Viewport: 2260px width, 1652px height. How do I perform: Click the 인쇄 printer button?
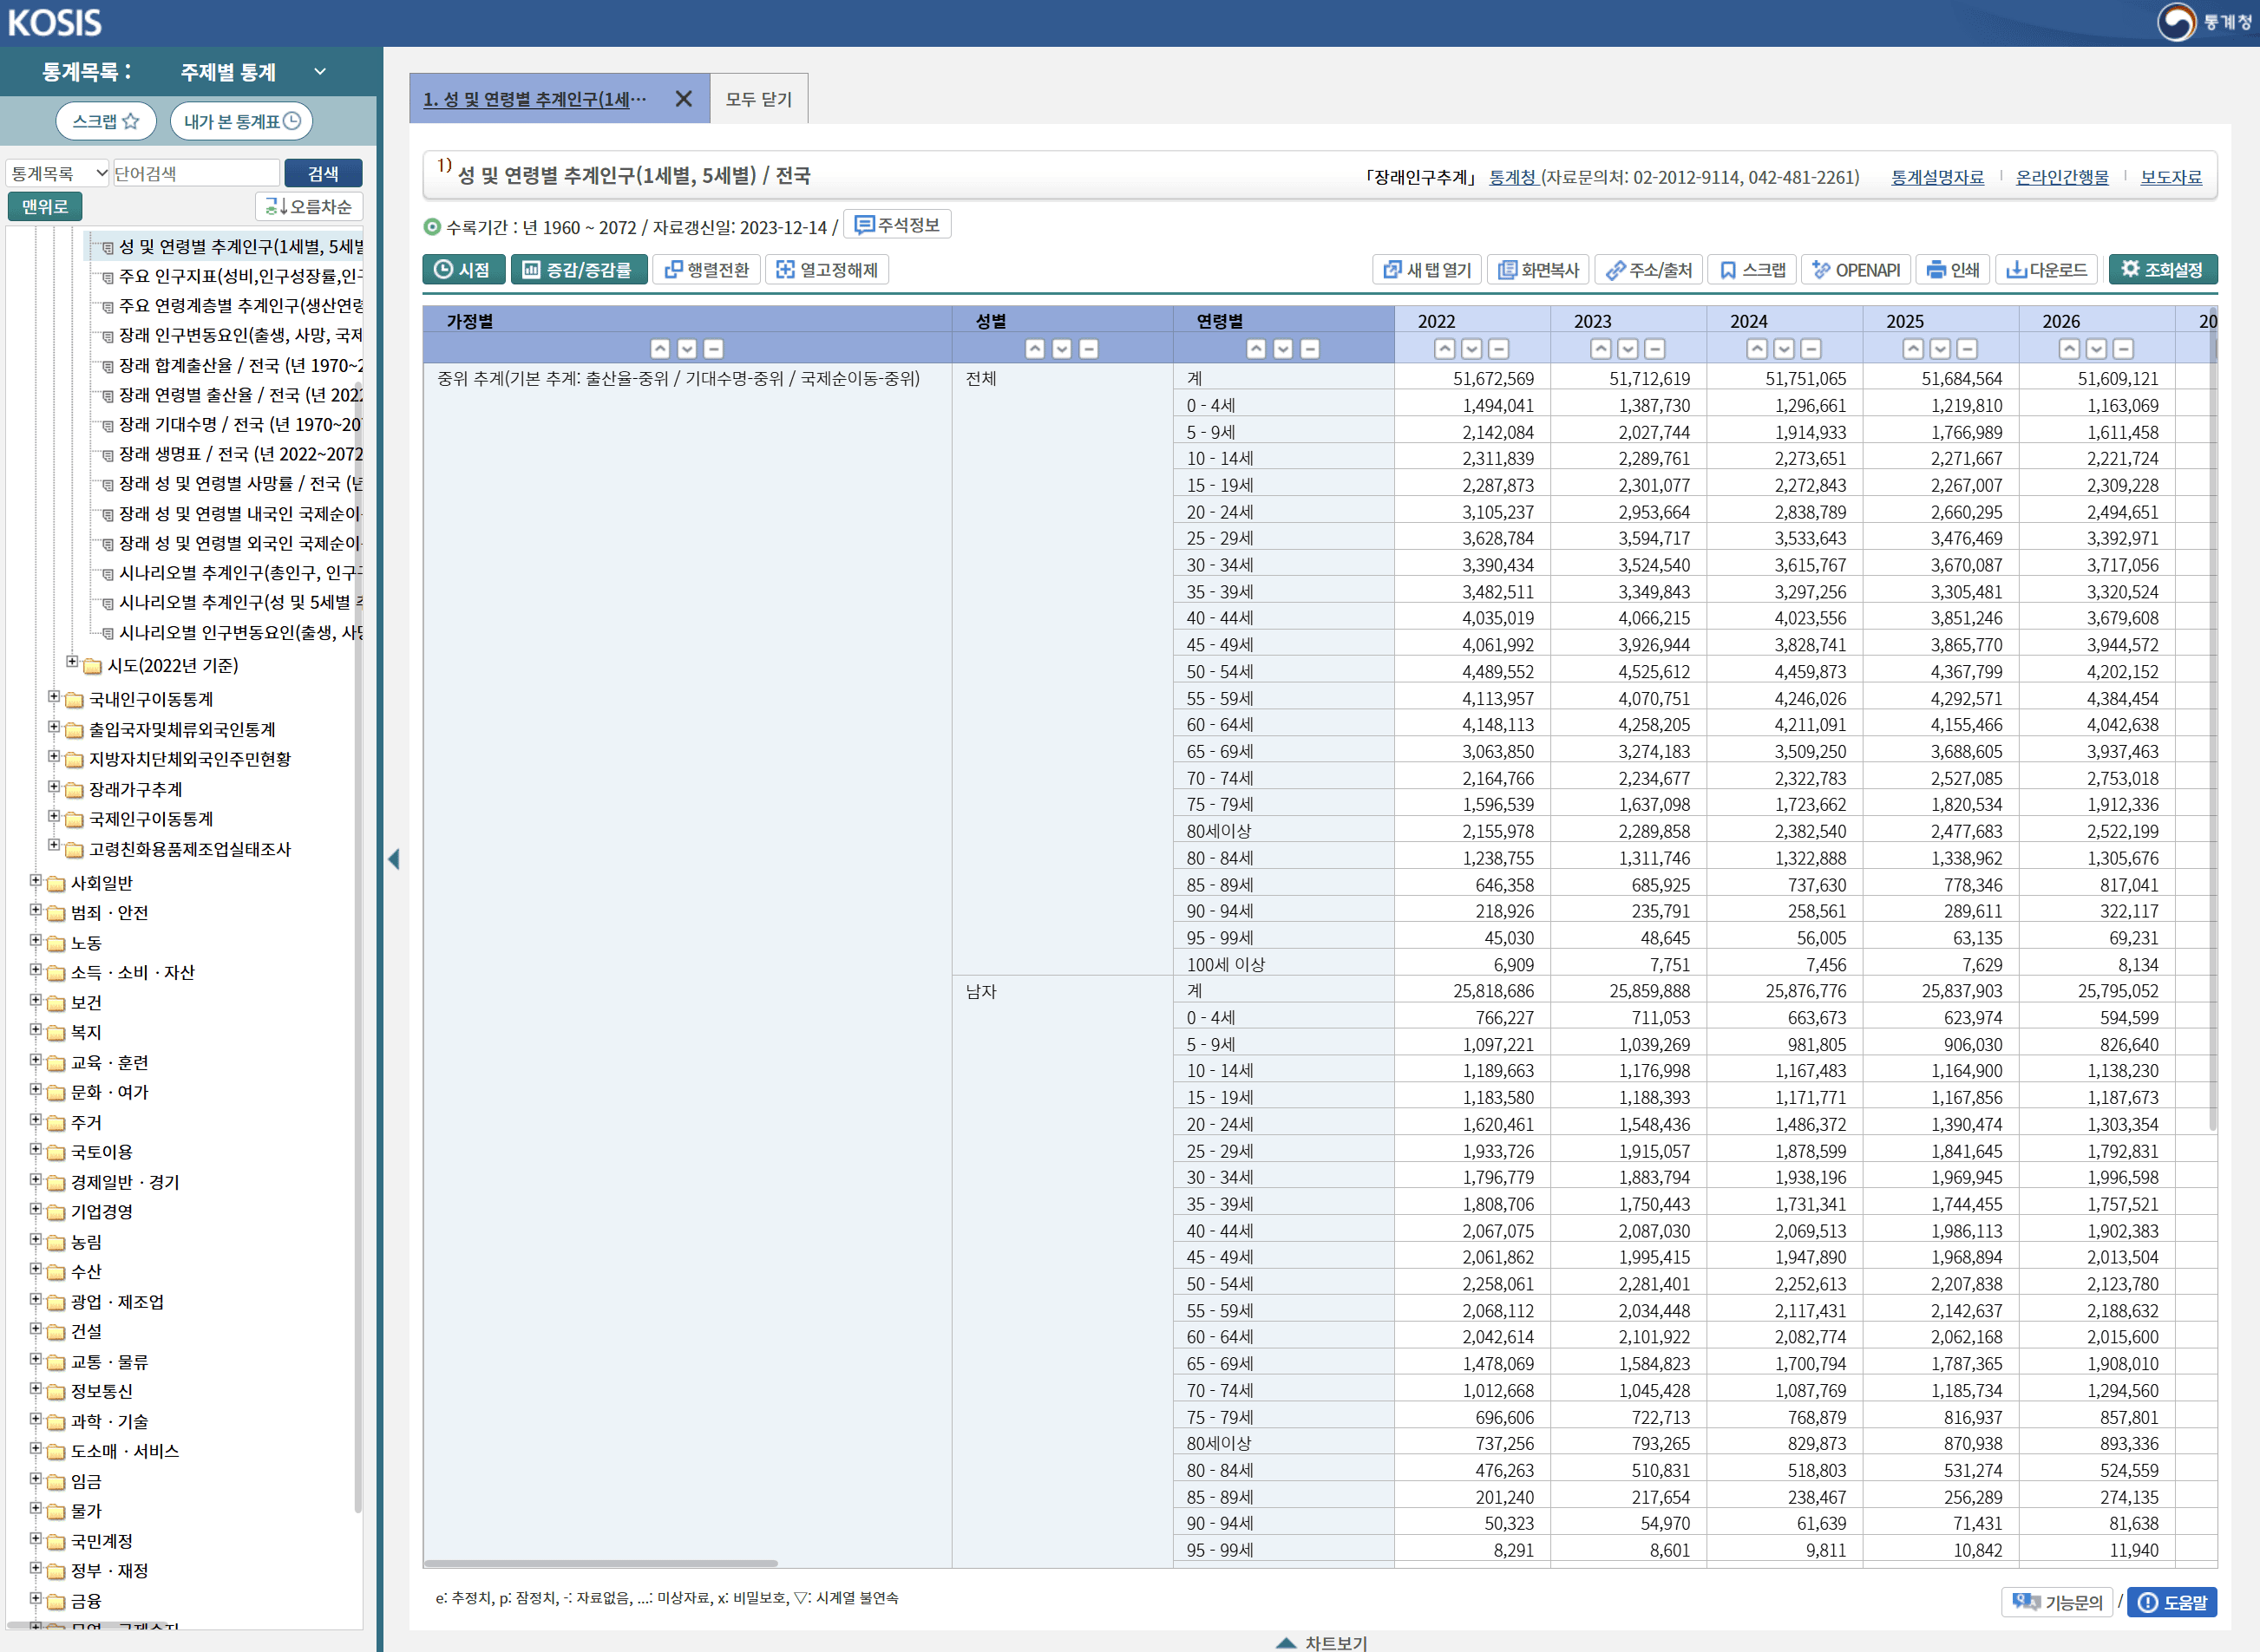pos(1953,270)
